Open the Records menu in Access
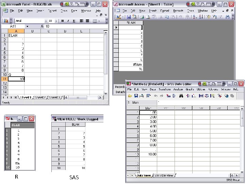Viewport: 245px width, 184px height. 178,11
